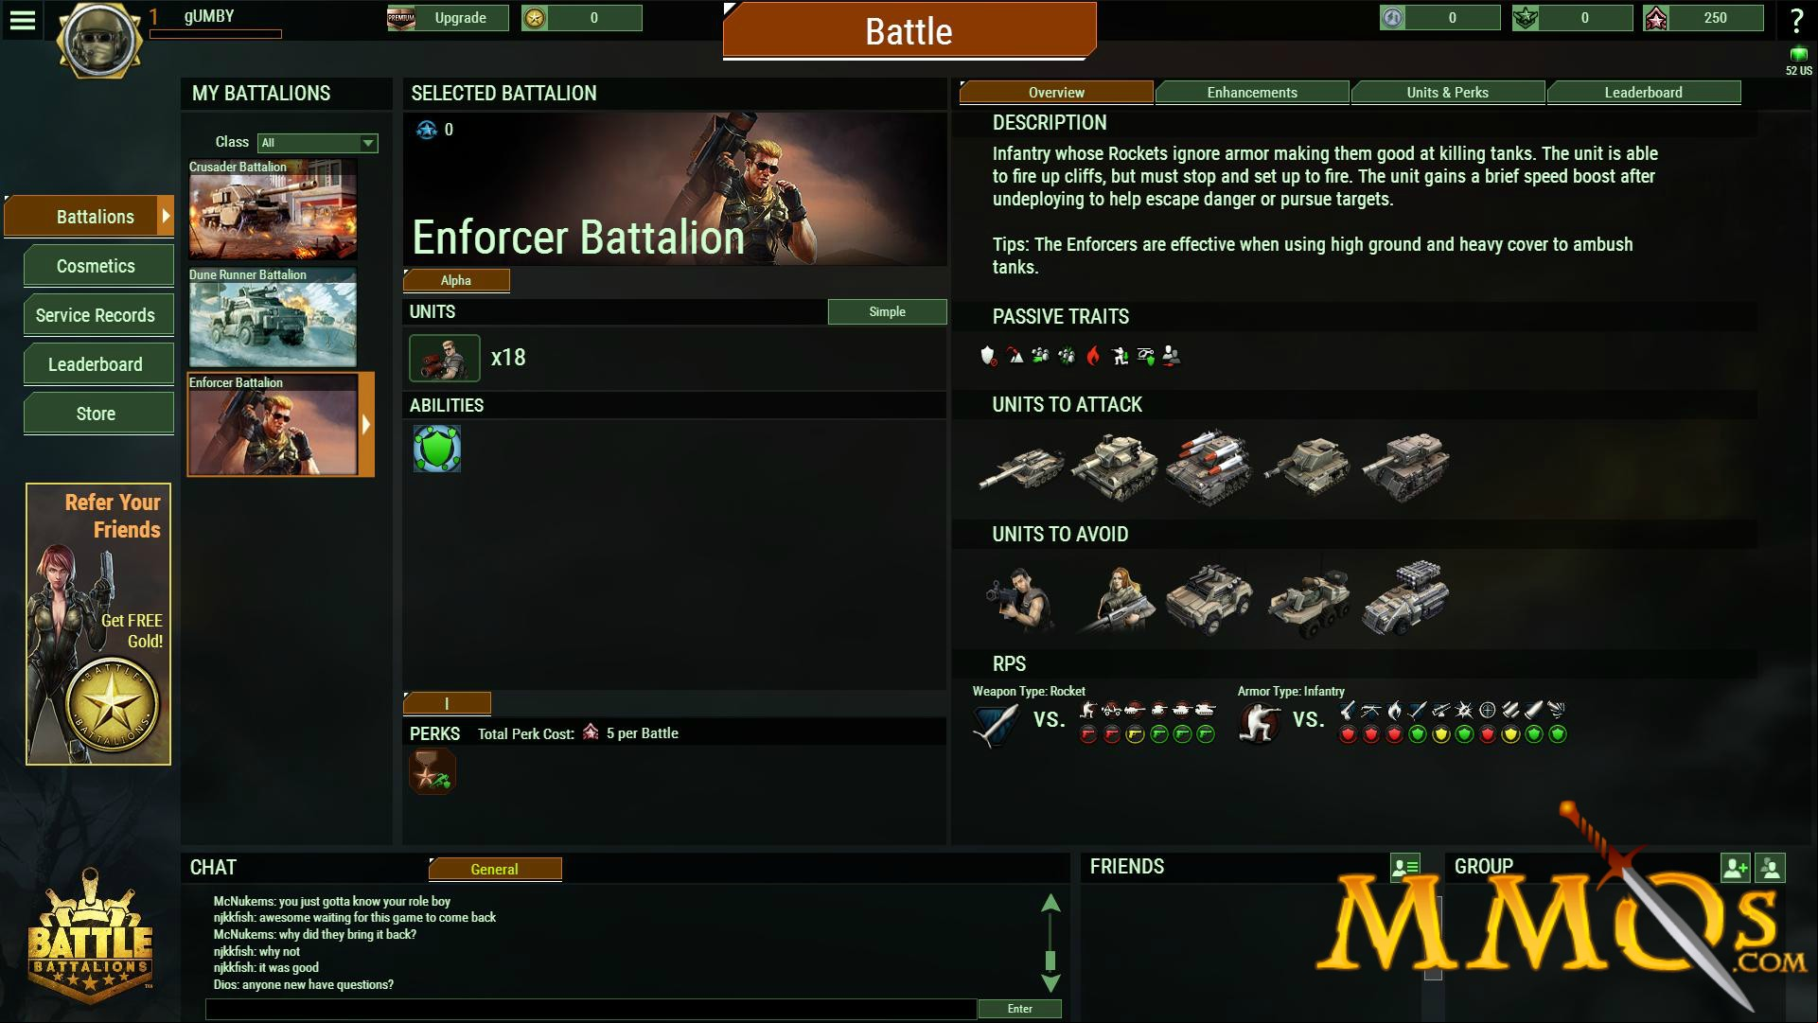Toggle the Alpha battalion variant
The width and height of the screenshot is (1818, 1023).
(x=456, y=280)
